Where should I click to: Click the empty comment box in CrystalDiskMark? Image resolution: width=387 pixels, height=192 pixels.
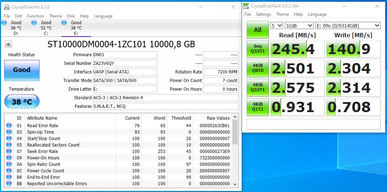(x=314, y=124)
